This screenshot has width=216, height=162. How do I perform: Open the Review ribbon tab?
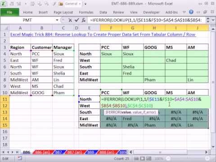(x=118, y=12)
